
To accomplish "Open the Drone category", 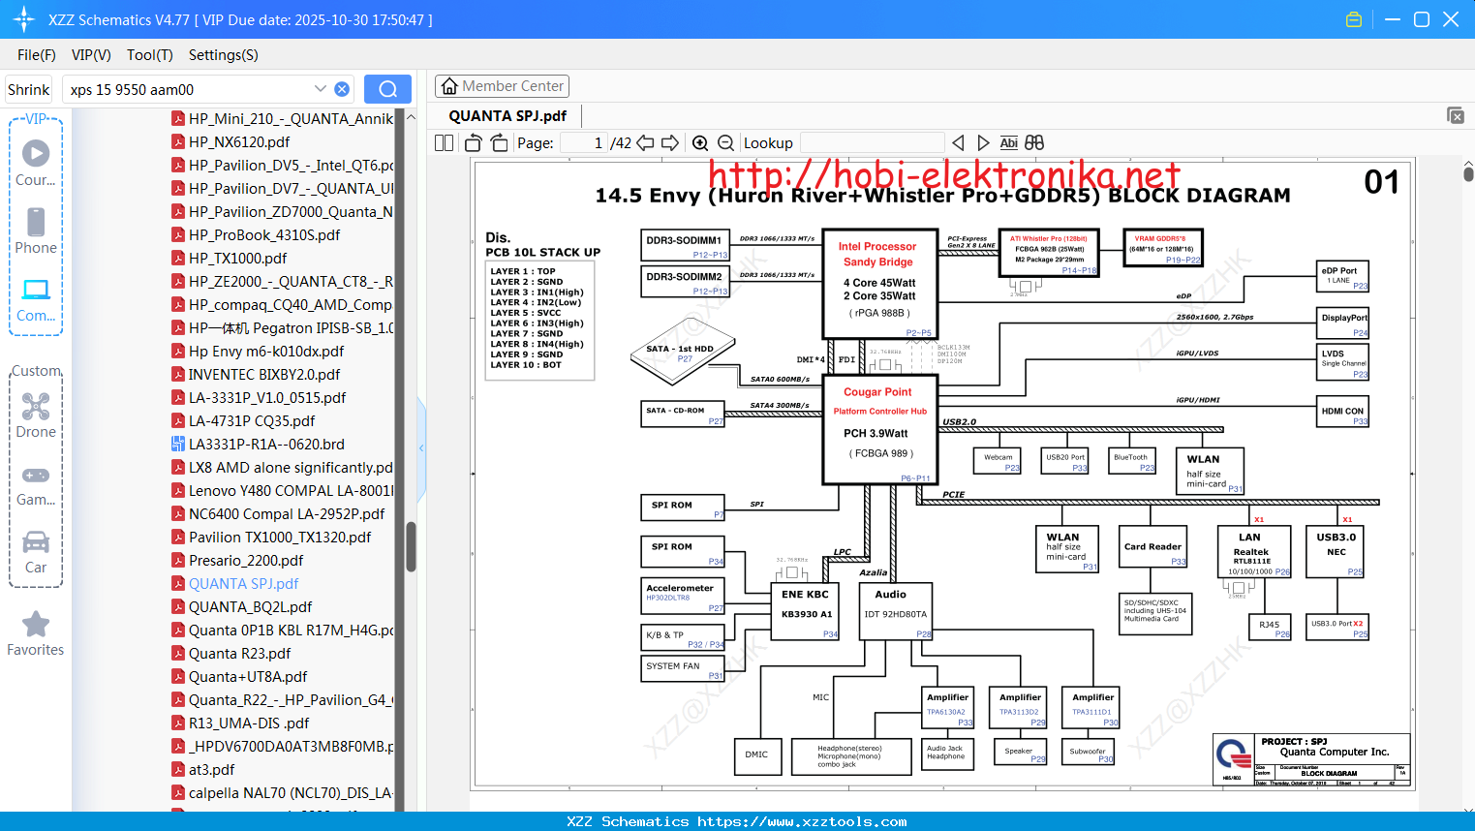I will coord(36,415).
